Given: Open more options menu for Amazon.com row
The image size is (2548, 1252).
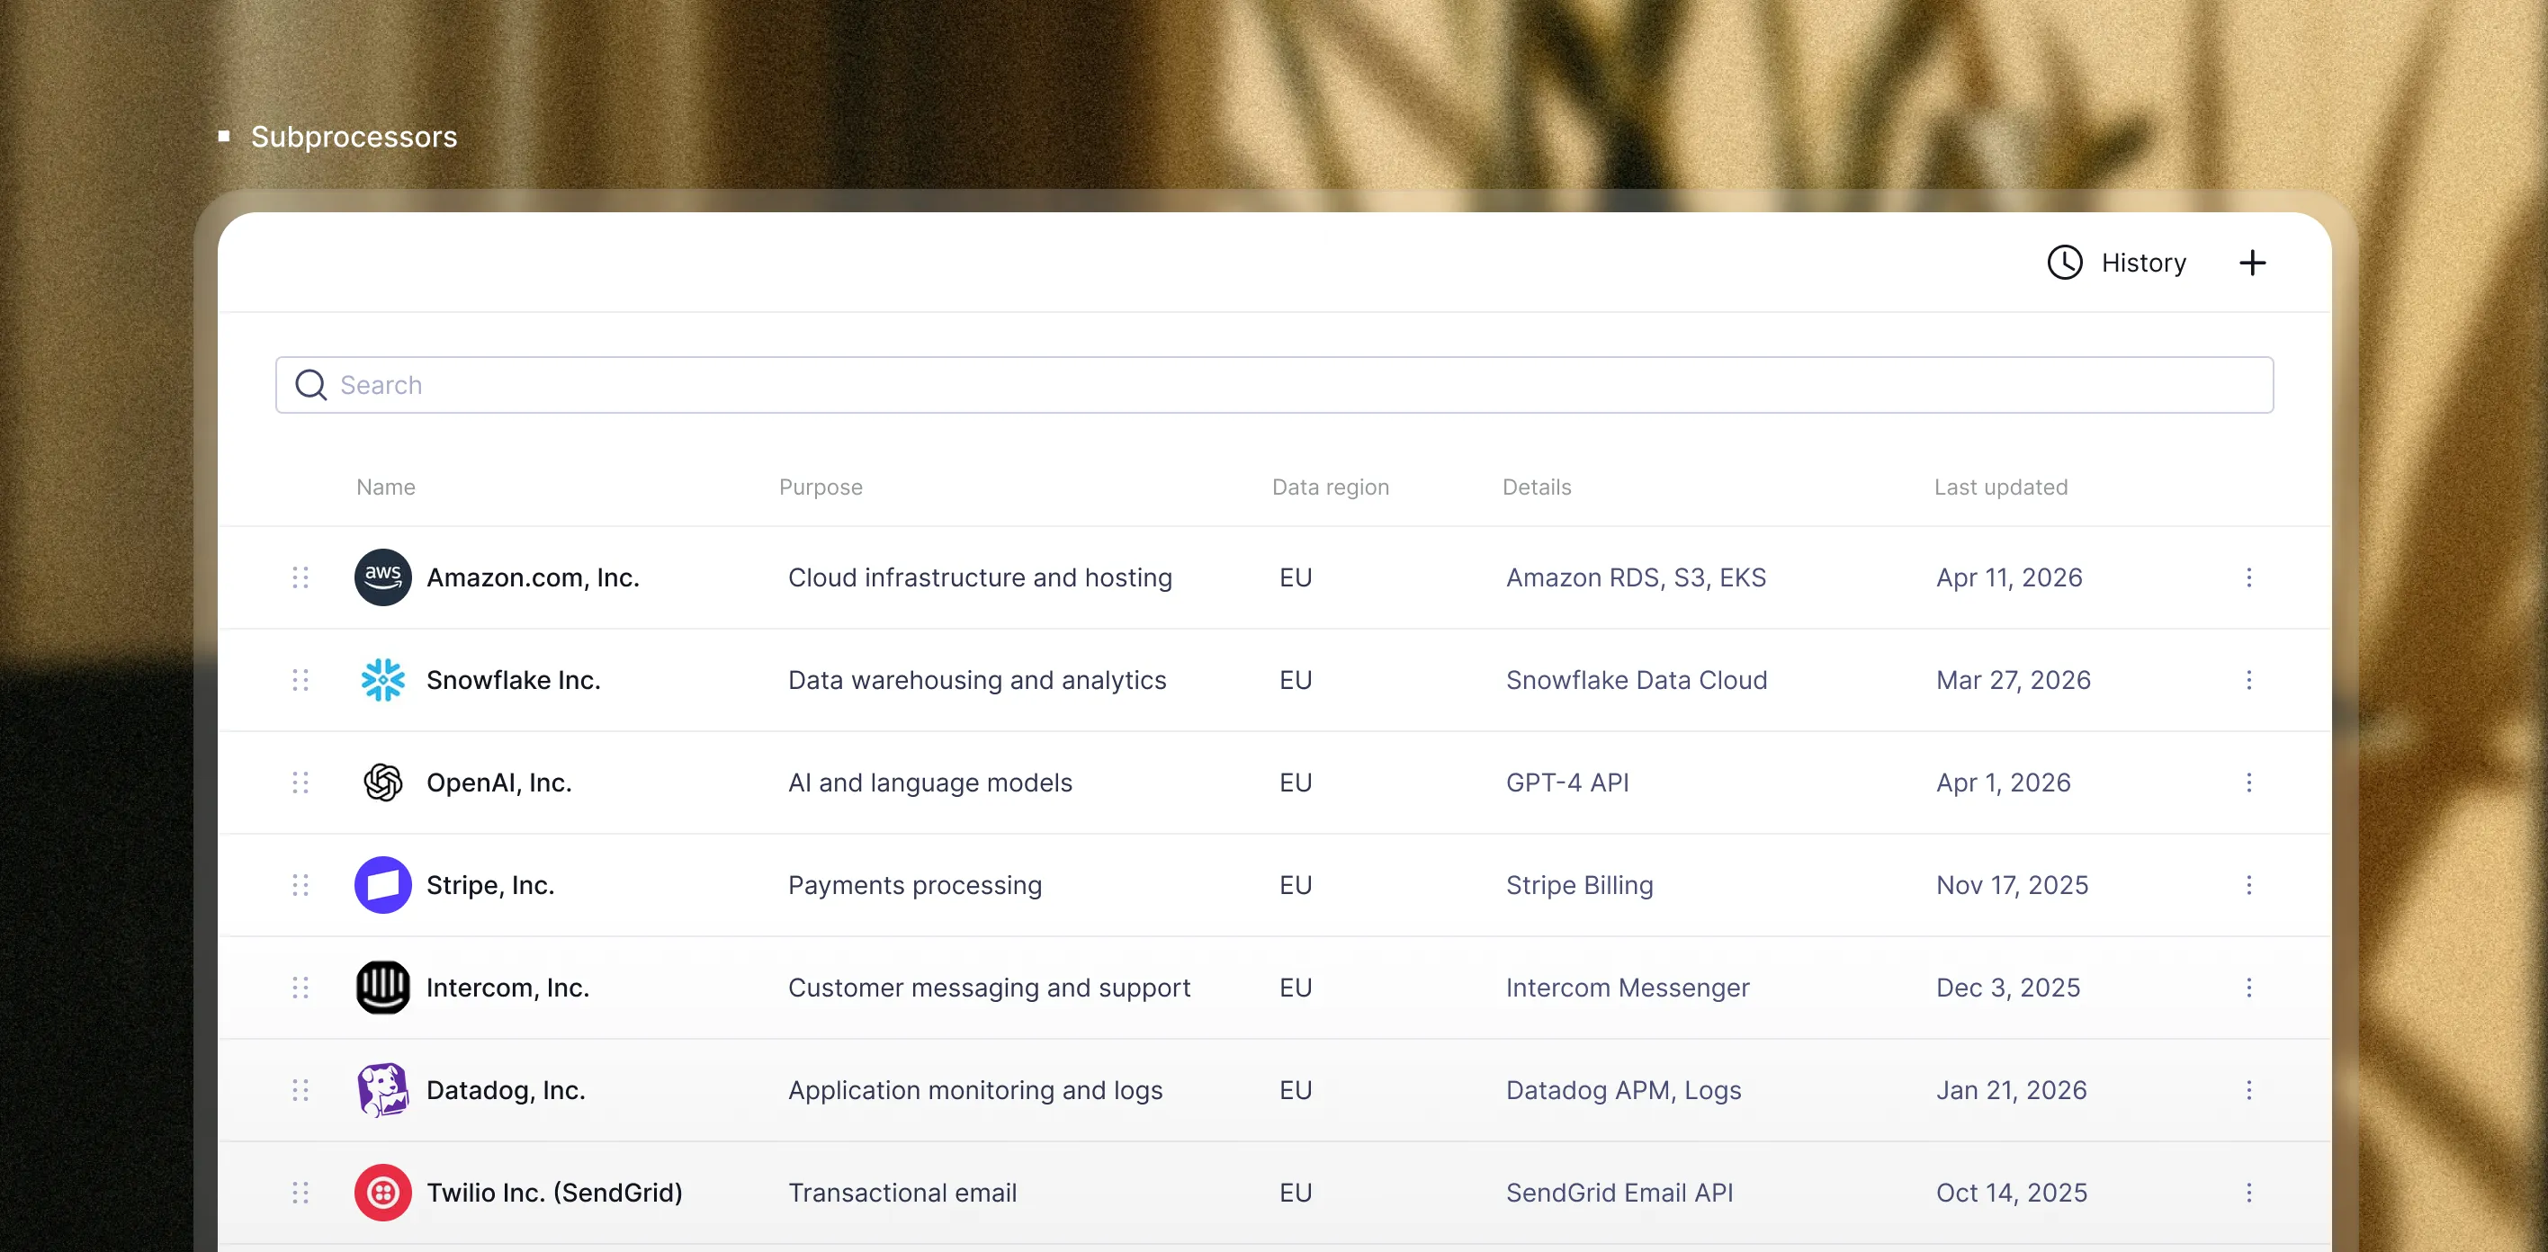Looking at the screenshot, I should 2248,577.
